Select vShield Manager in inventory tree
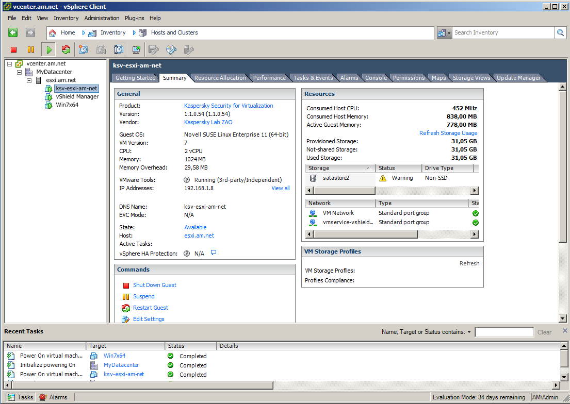 point(77,97)
